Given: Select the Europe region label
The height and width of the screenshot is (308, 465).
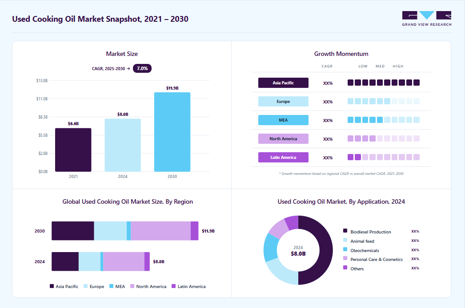Looking at the screenshot, I should 283,101.
